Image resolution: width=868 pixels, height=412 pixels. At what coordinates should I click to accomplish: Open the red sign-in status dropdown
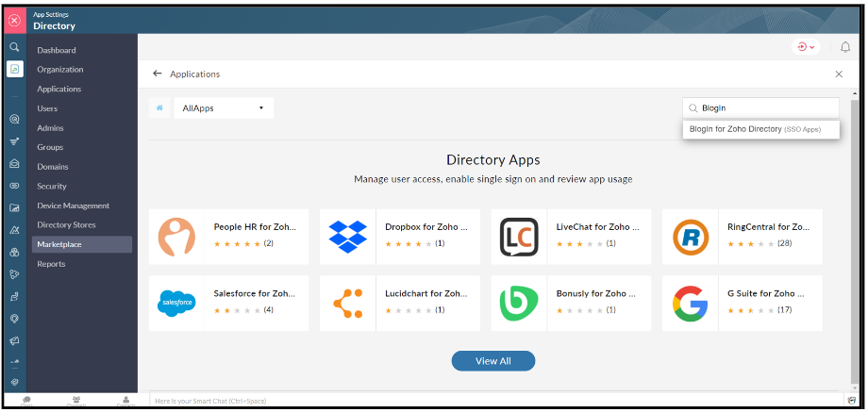806,47
